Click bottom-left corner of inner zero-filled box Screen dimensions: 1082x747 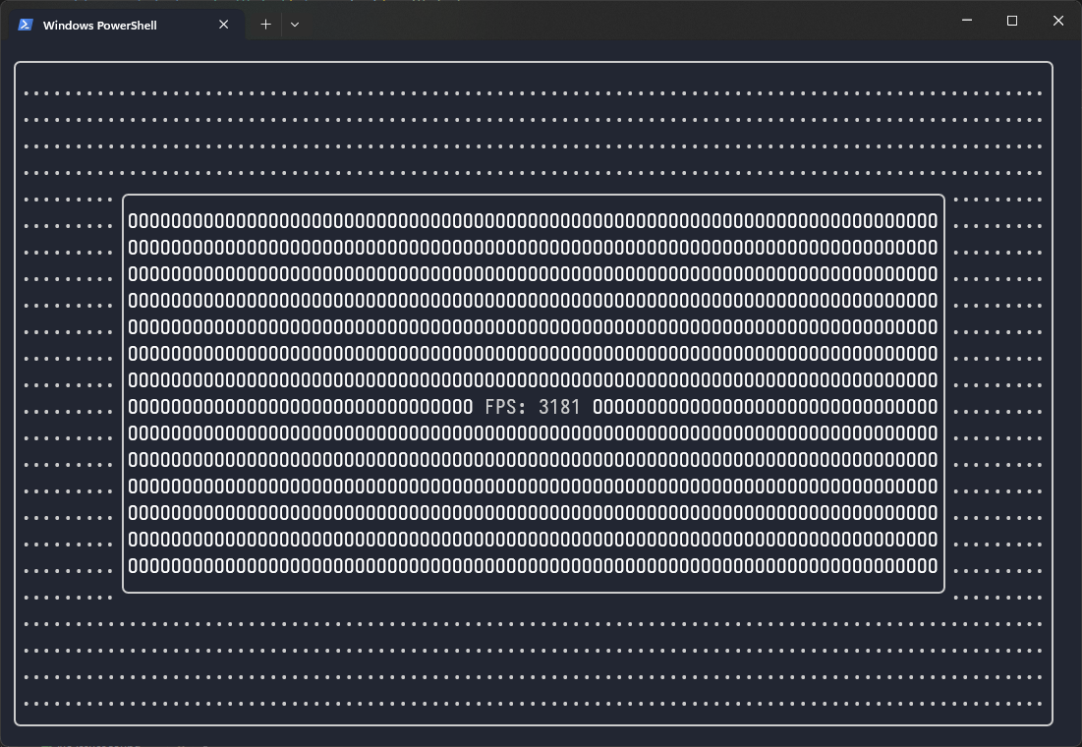(x=124, y=592)
